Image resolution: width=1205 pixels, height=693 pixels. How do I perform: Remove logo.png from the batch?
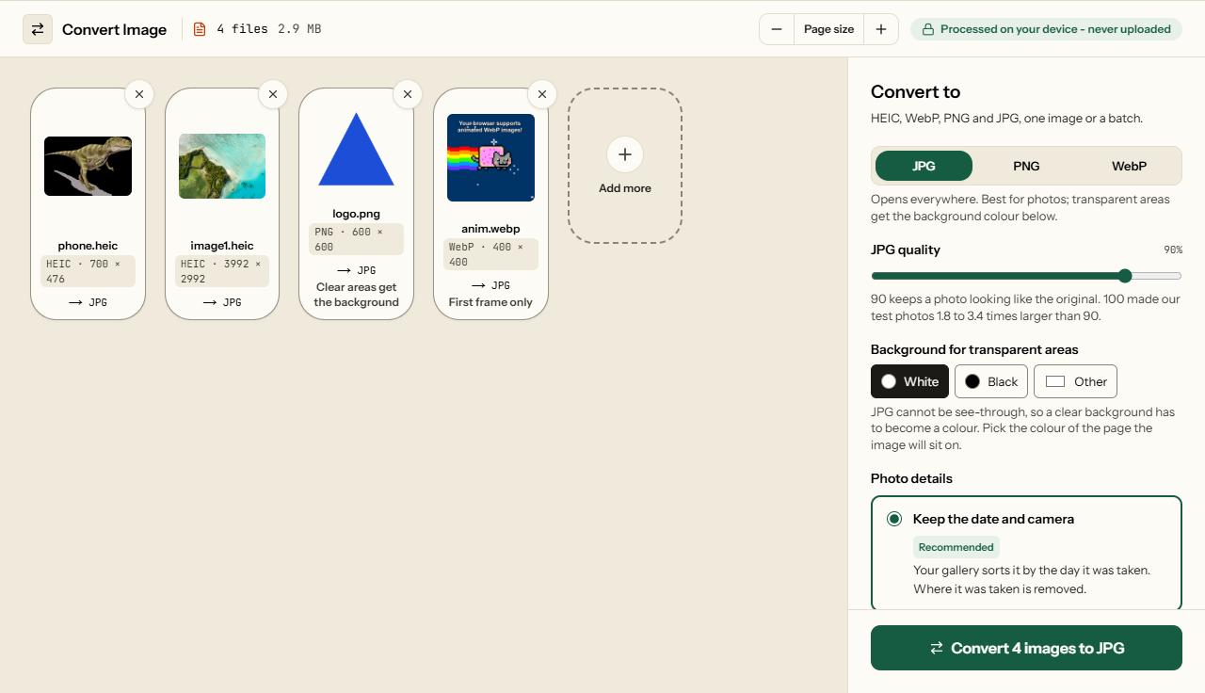[408, 94]
